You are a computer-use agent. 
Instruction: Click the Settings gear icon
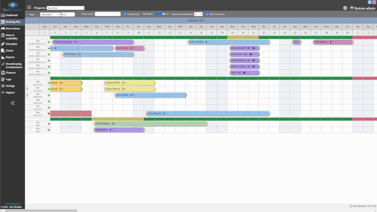click(x=3, y=86)
